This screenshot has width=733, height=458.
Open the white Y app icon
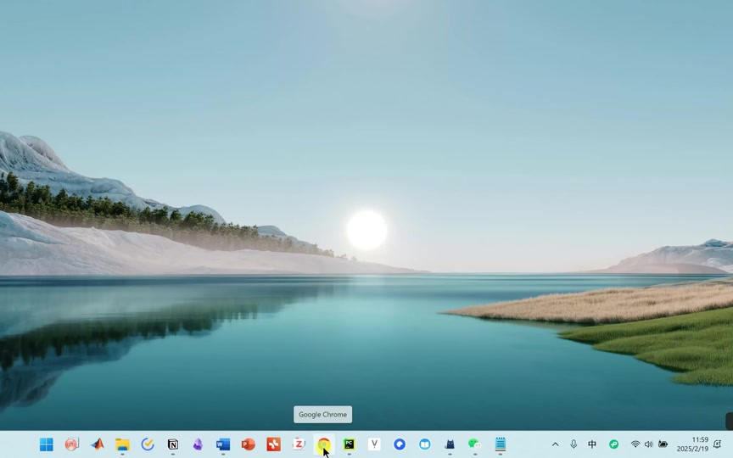click(x=374, y=444)
